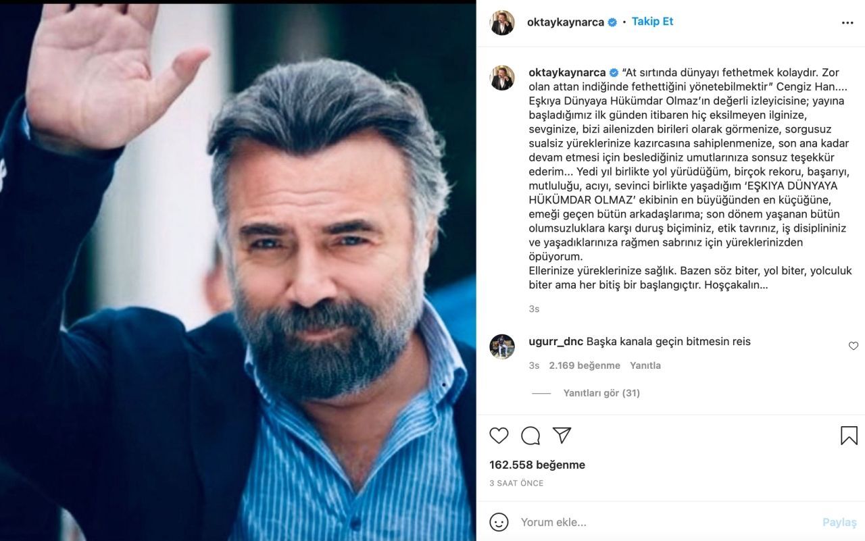
Task: Open ugurr_dnc's profile picture
Action: (502, 346)
